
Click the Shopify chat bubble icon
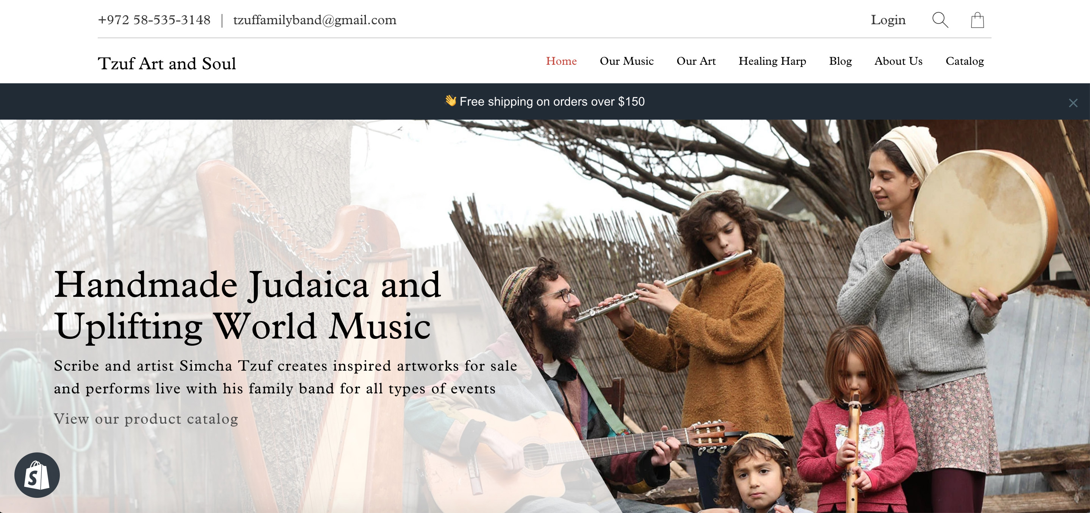tap(37, 475)
